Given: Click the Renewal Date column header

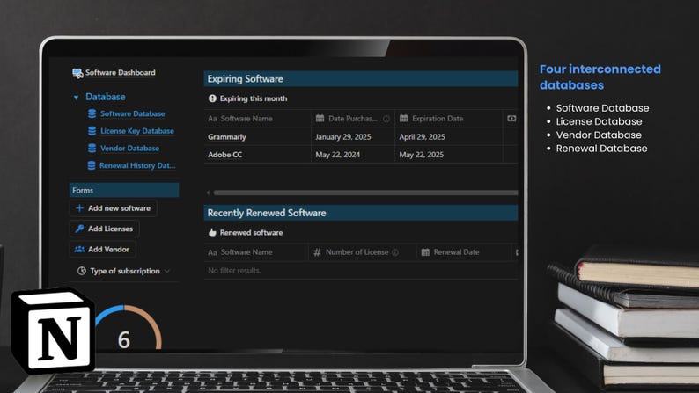Looking at the screenshot, I should [x=464, y=252].
